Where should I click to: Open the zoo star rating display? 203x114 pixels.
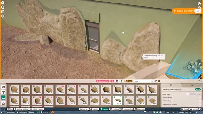(x=45, y=112)
